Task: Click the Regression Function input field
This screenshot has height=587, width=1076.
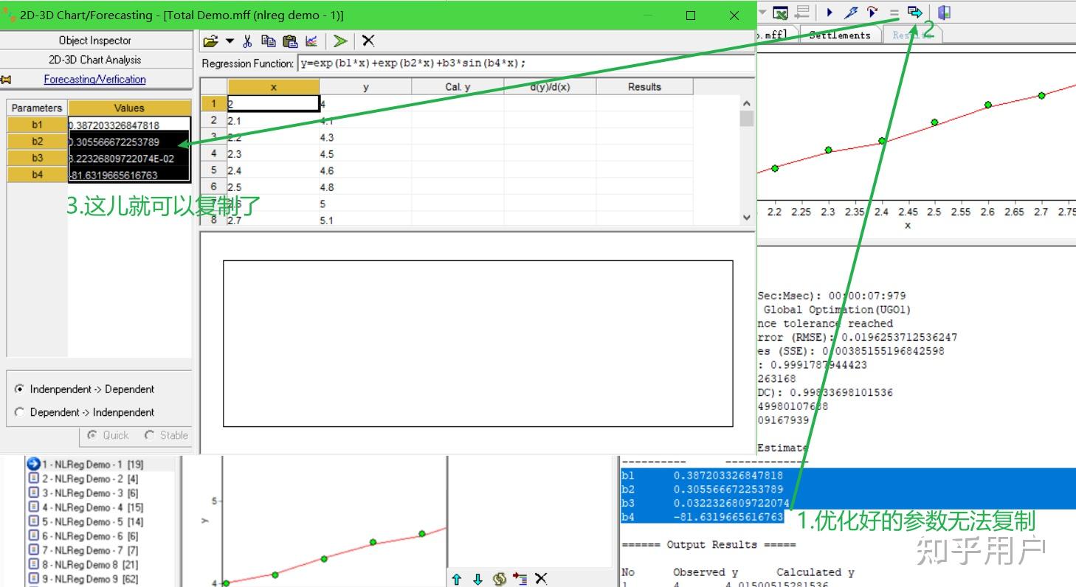Action: pyautogui.click(x=524, y=63)
